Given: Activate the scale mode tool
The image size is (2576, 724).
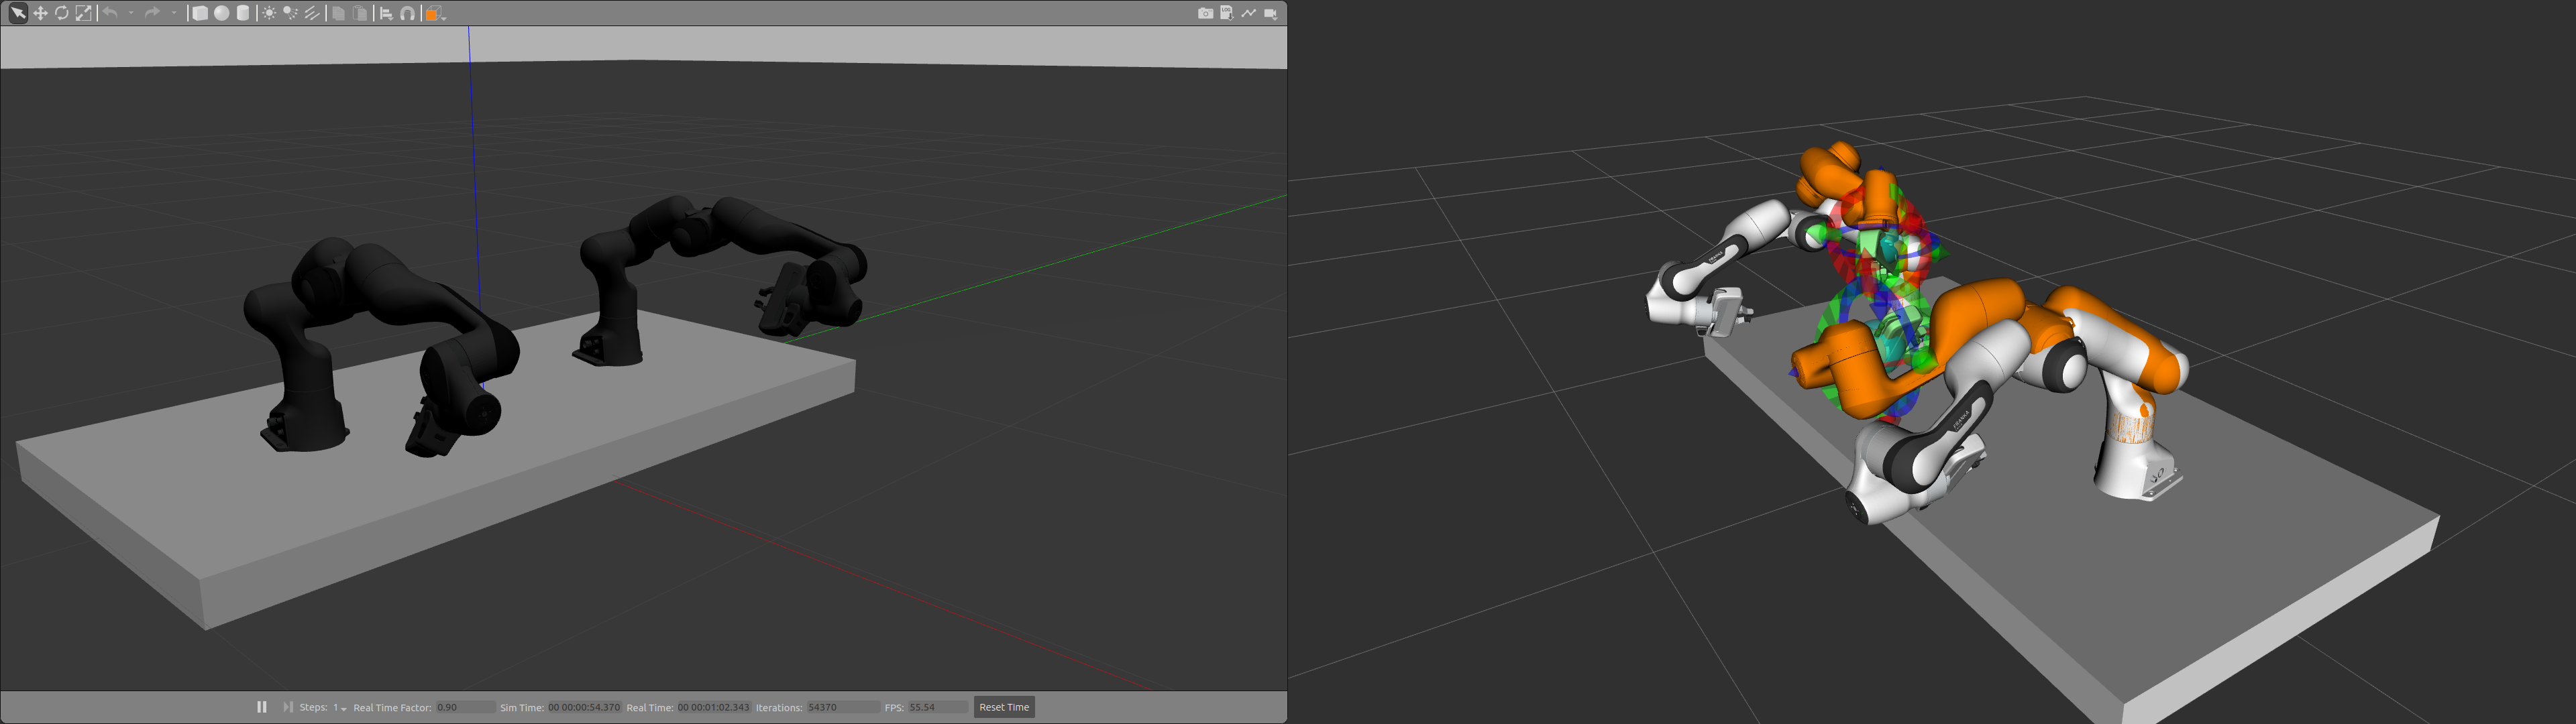Looking at the screenshot, I should 84,13.
